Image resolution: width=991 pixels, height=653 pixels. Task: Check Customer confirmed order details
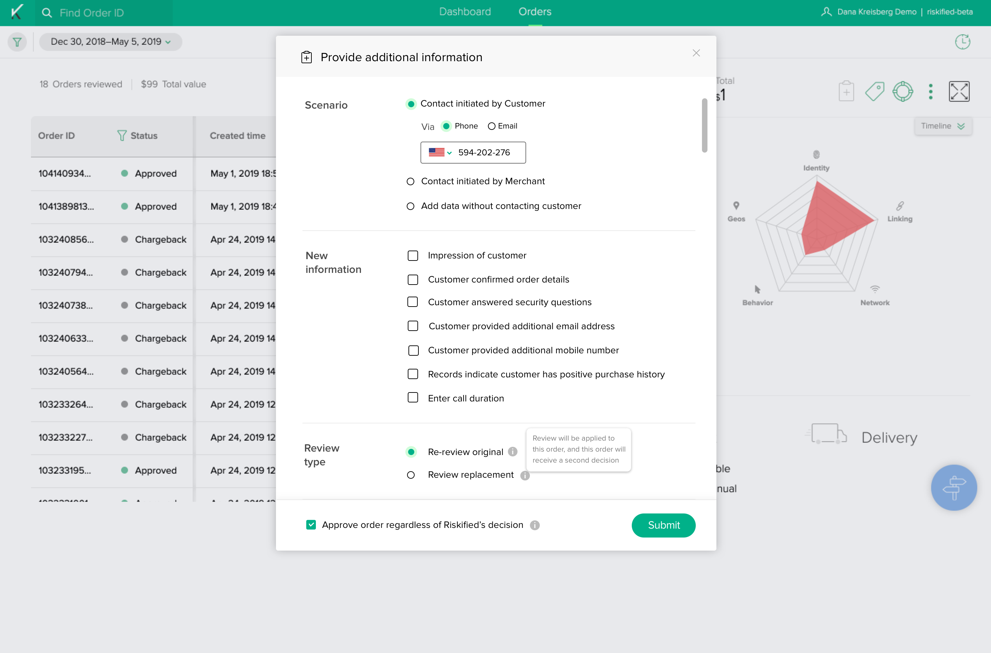[413, 279]
